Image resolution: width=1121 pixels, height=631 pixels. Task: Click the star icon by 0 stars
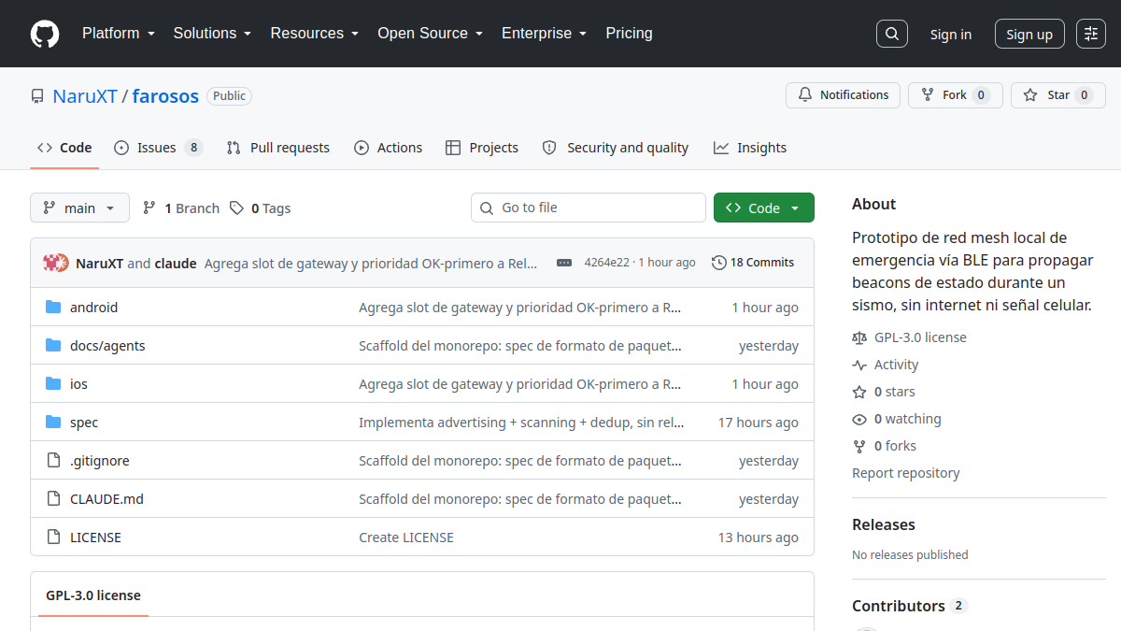pos(859,392)
